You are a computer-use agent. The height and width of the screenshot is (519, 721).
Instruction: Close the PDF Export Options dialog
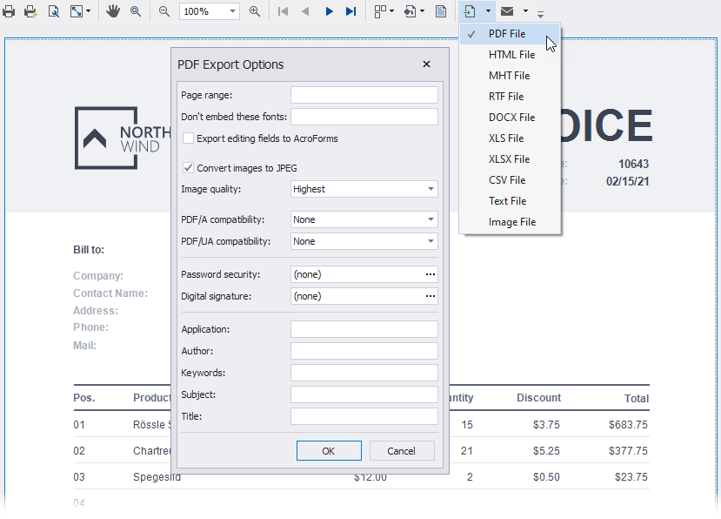point(426,64)
